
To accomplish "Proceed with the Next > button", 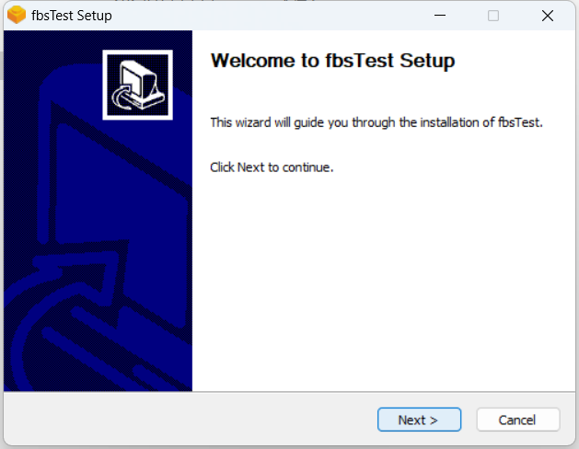I will coord(419,420).
